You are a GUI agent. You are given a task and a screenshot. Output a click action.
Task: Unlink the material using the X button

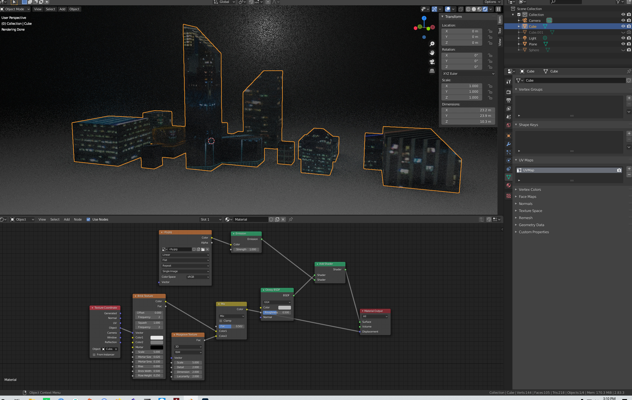(x=283, y=219)
